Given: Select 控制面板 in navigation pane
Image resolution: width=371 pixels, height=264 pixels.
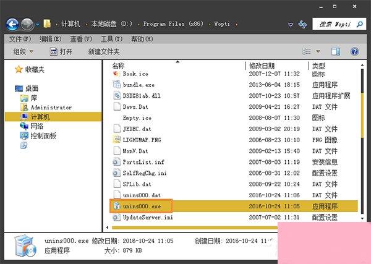Looking at the screenshot, I should 38,136.
